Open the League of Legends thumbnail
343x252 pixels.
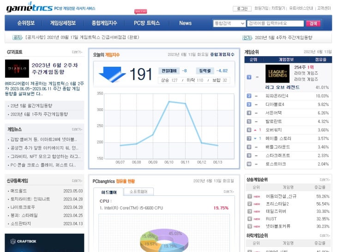[277, 74]
